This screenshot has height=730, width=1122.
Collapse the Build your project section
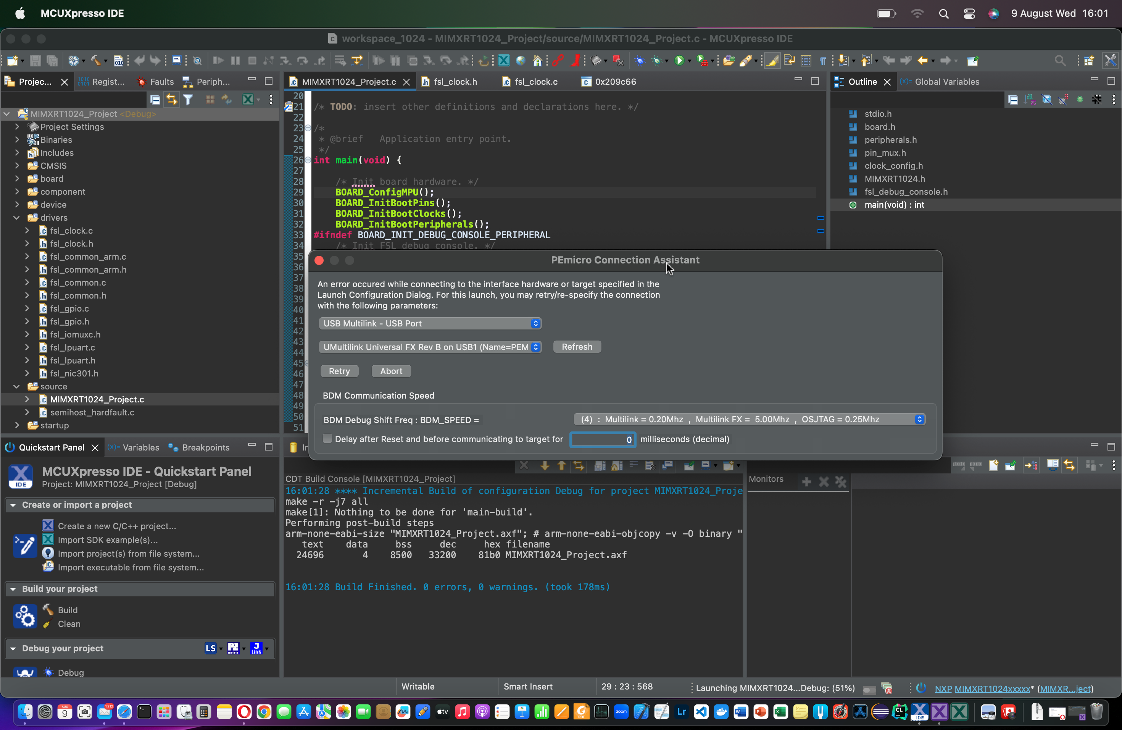[x=13, y=589]
